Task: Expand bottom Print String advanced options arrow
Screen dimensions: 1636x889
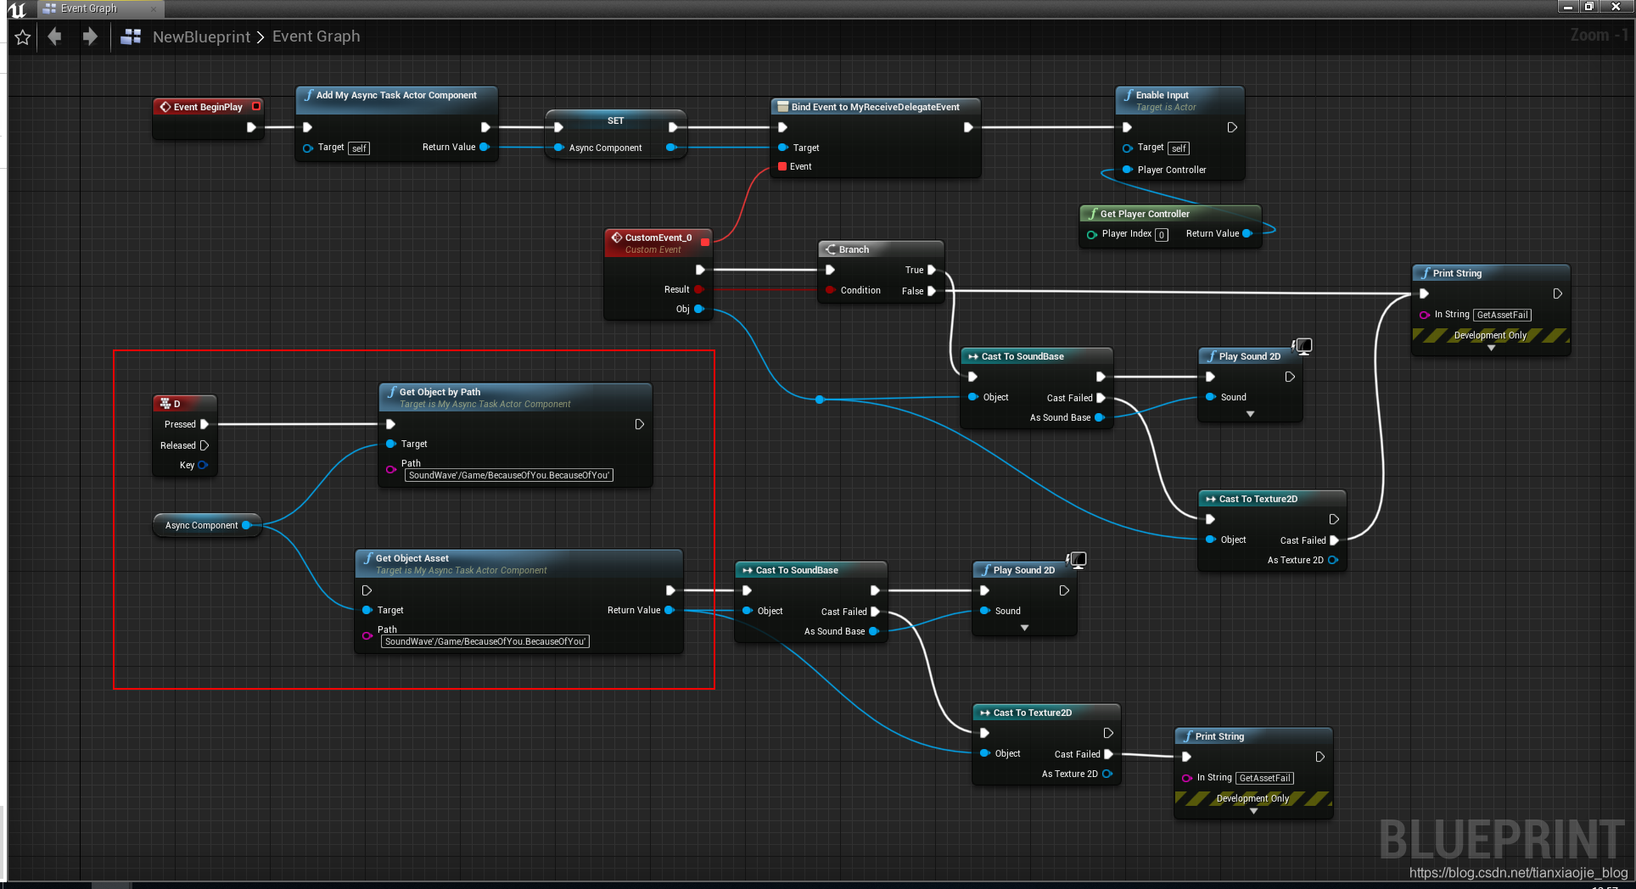Action: click(x=1253, y=811)
